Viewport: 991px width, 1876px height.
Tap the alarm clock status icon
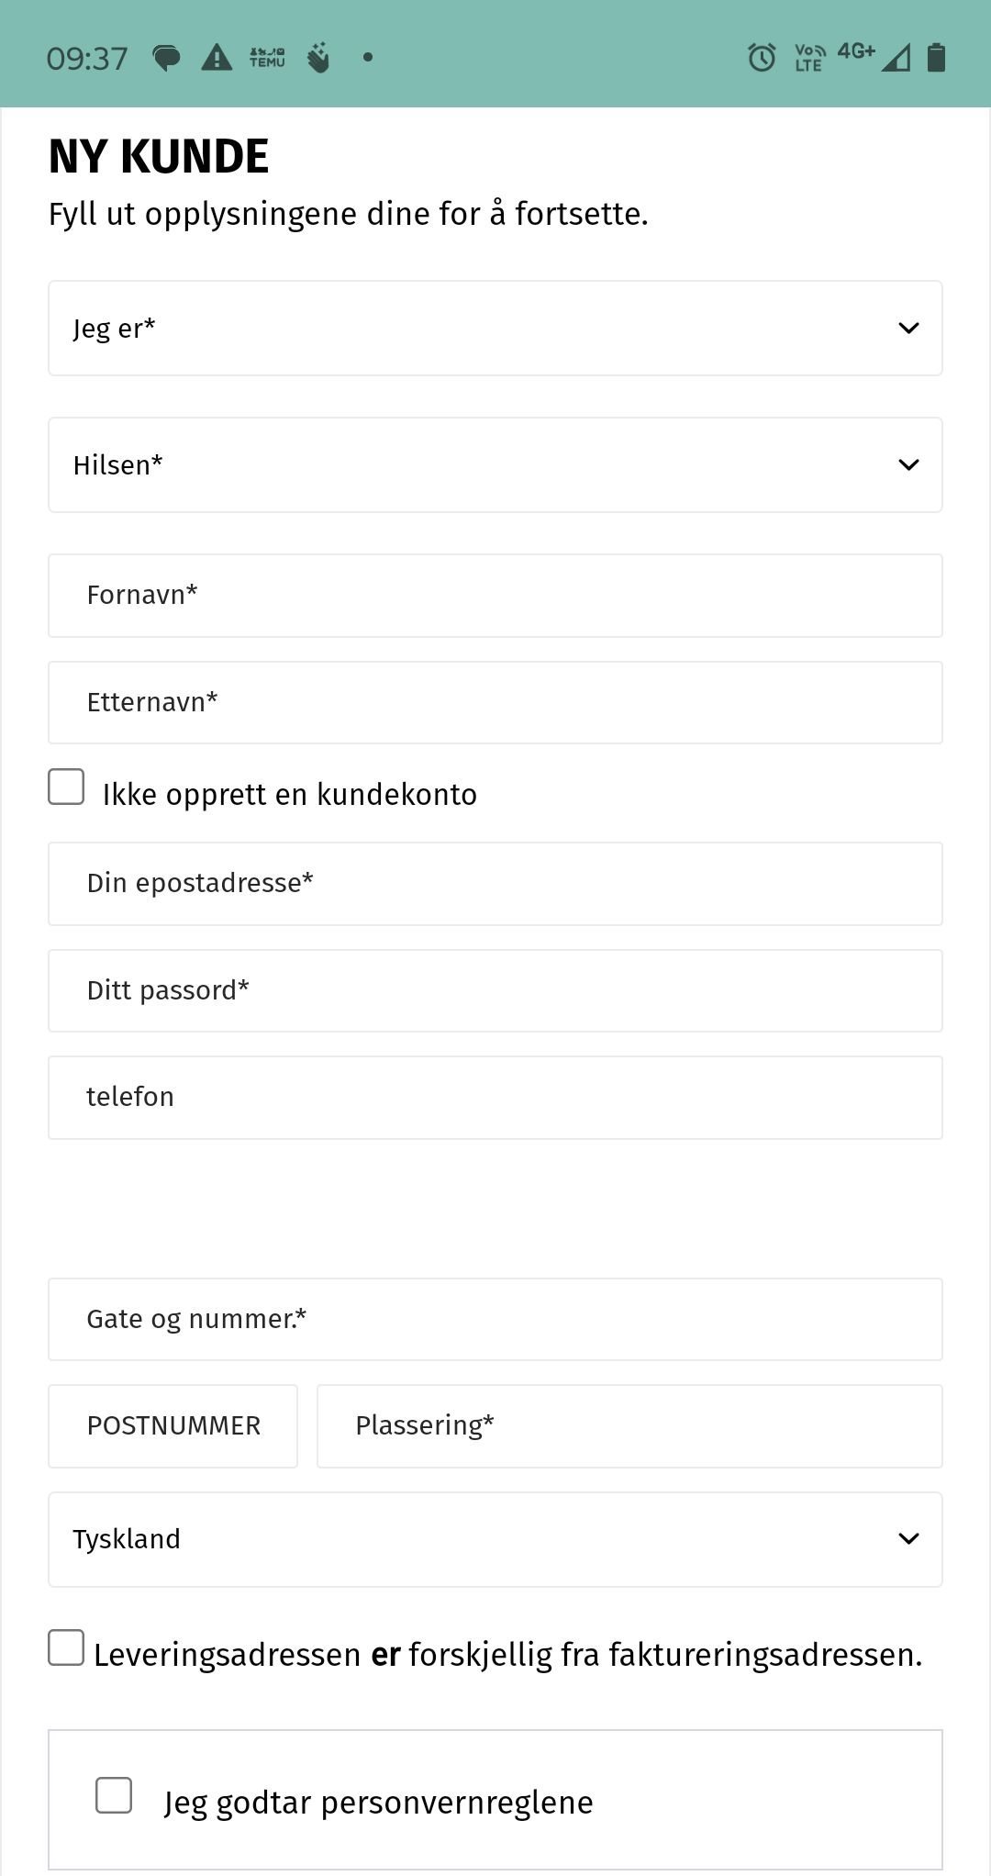coord(762,58)
